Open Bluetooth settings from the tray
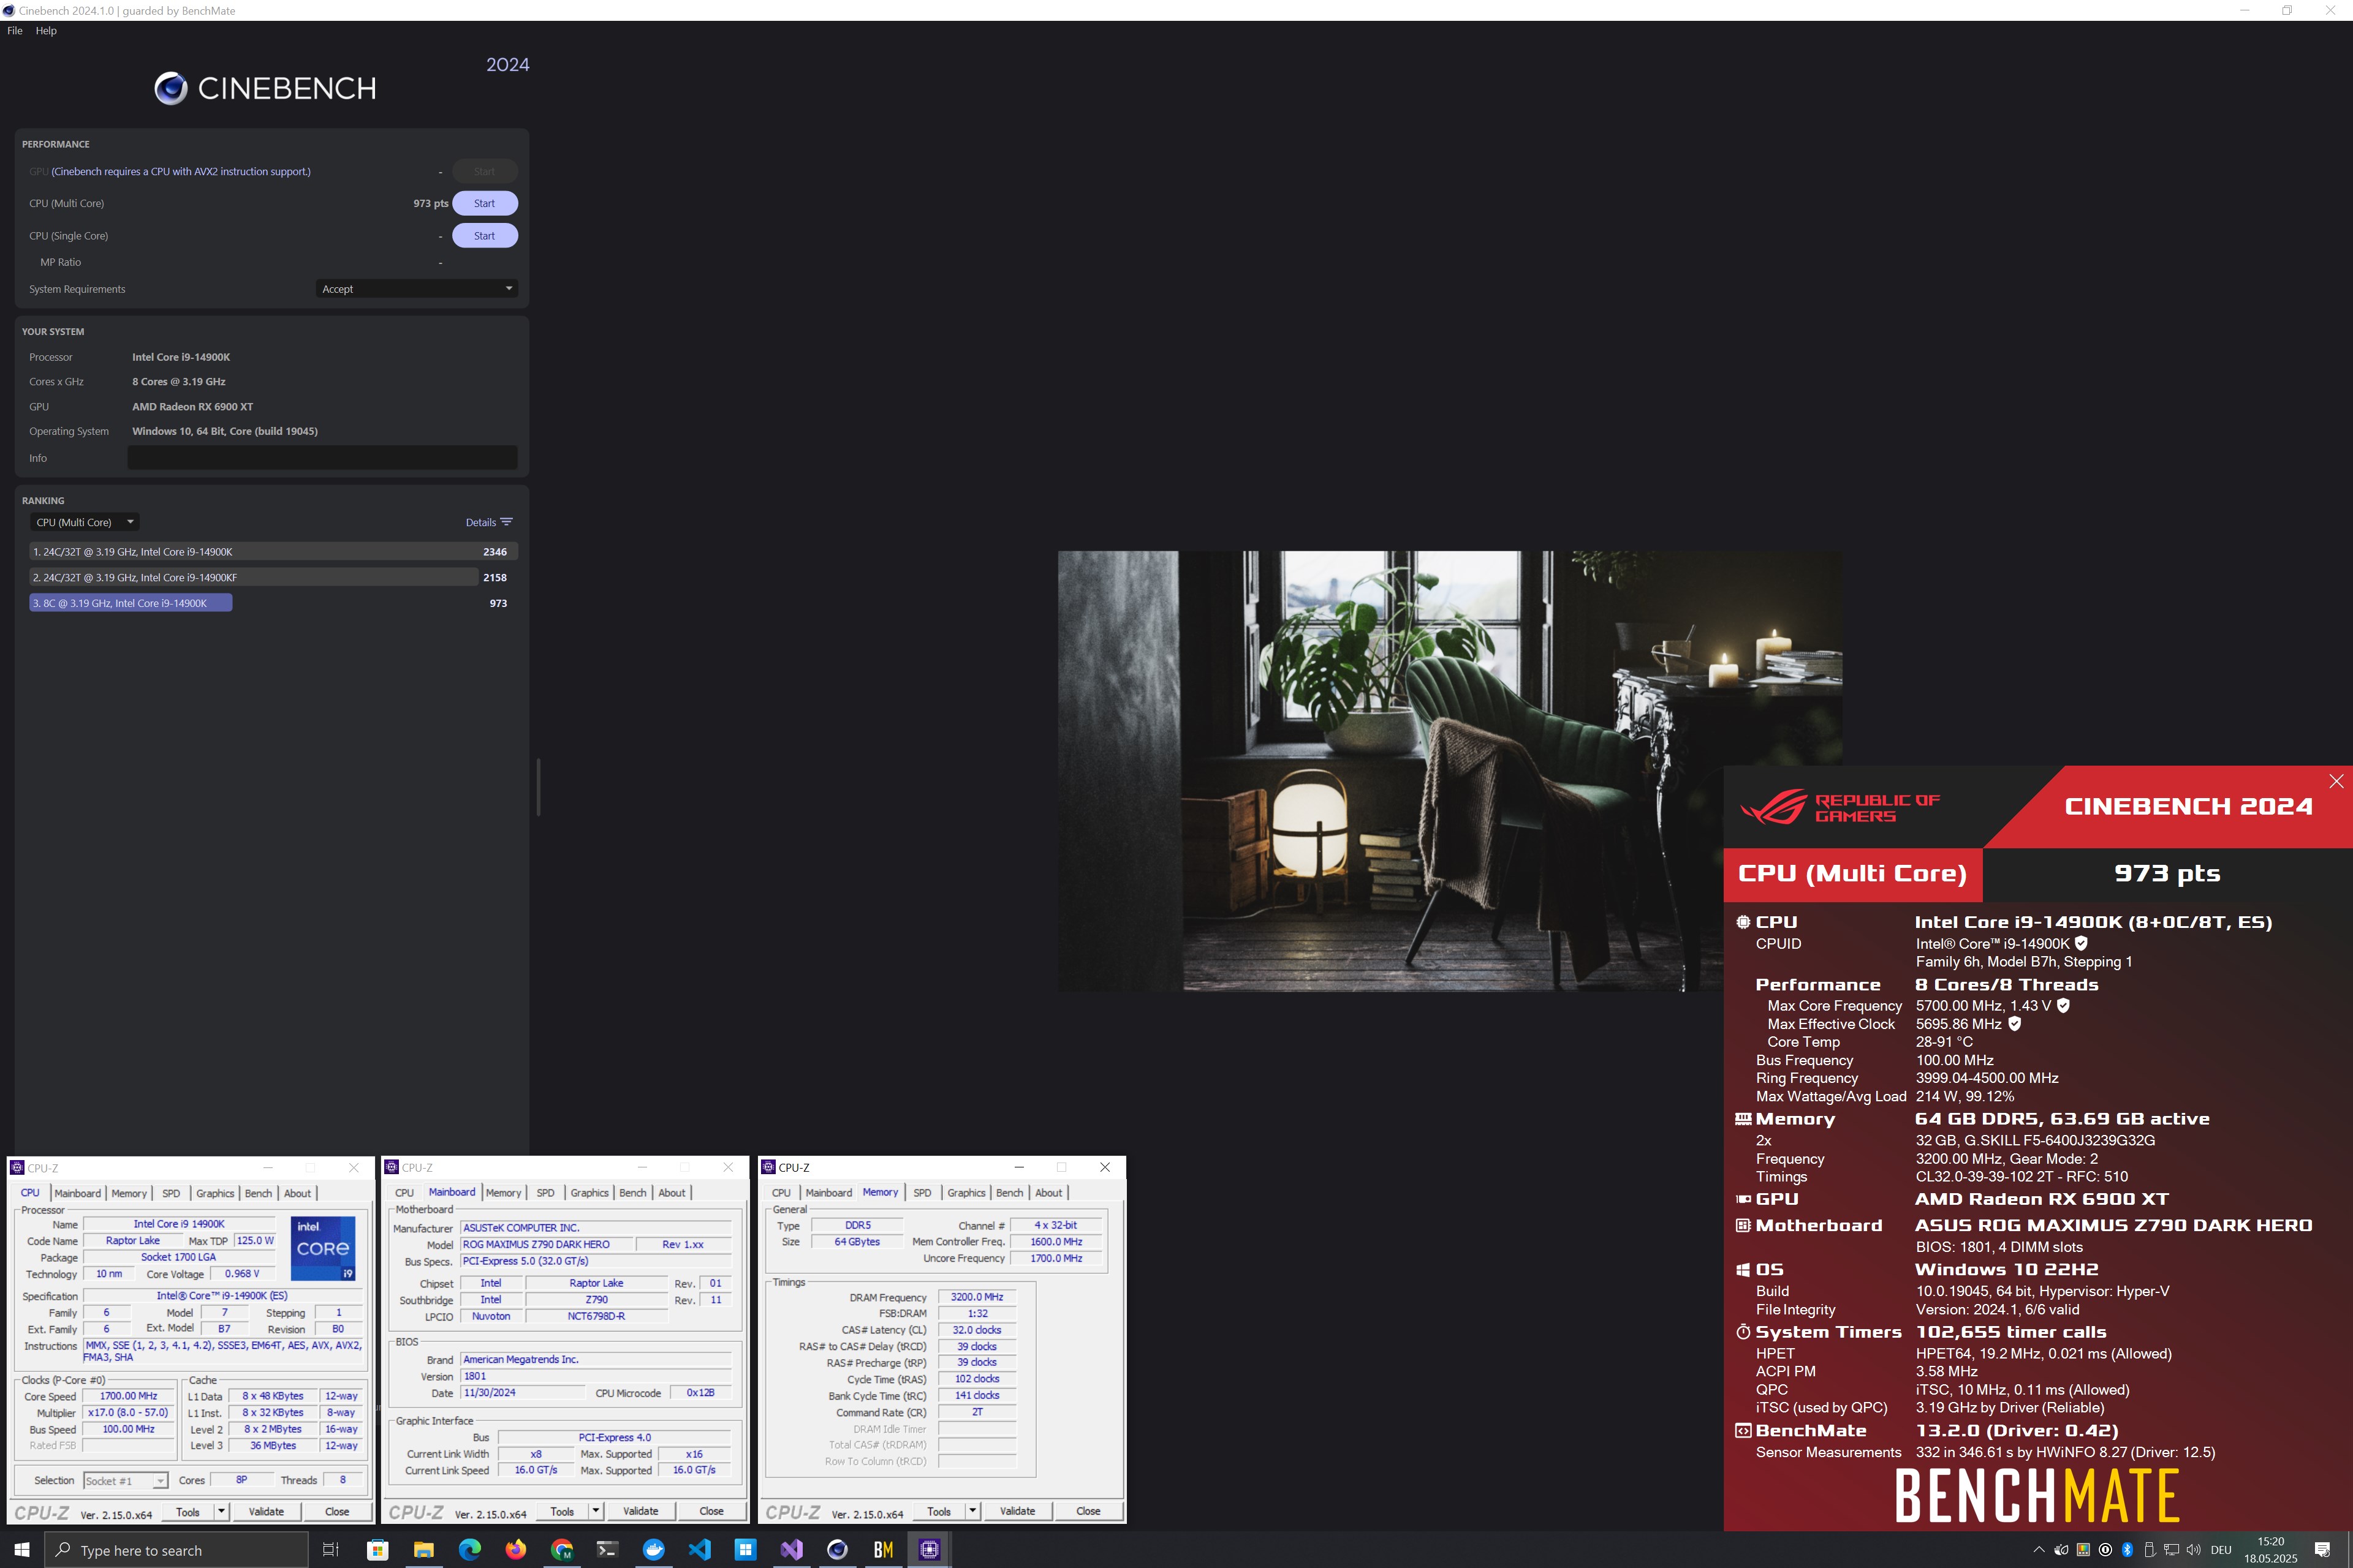Screen dimensions: 2353x1568 [x=2127, y=1550]
